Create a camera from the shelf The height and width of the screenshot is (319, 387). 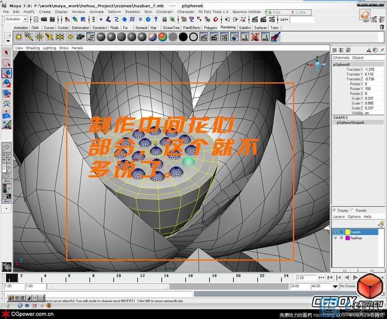80,37
